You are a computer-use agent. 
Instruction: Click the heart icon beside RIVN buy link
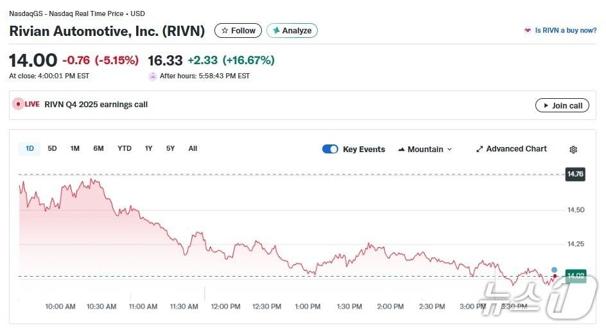point(528,30)
